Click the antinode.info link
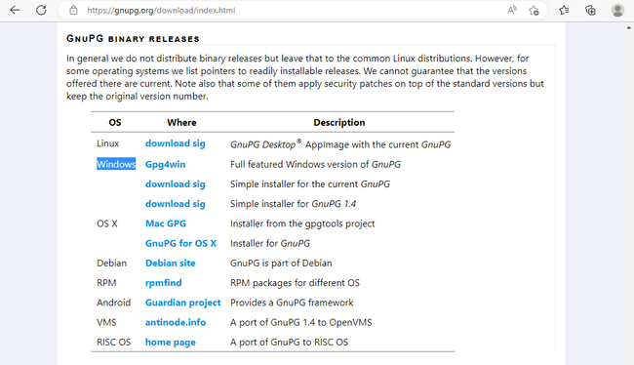634x365 pixels. coord(176,322)
